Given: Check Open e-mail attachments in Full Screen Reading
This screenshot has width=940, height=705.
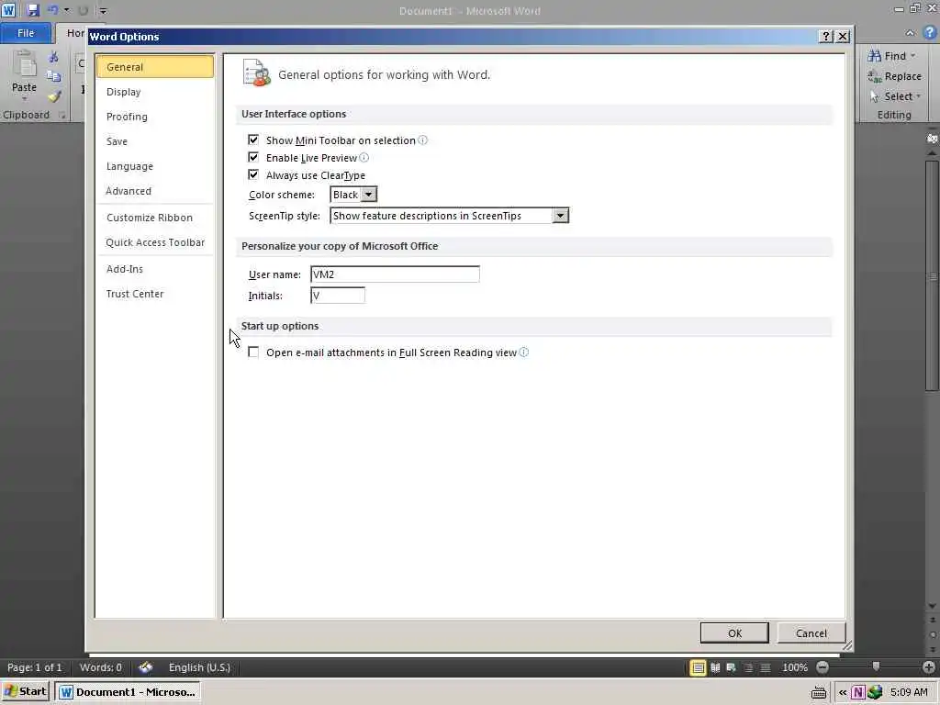Looking at the screenshot, I should (x=253, y=352).
